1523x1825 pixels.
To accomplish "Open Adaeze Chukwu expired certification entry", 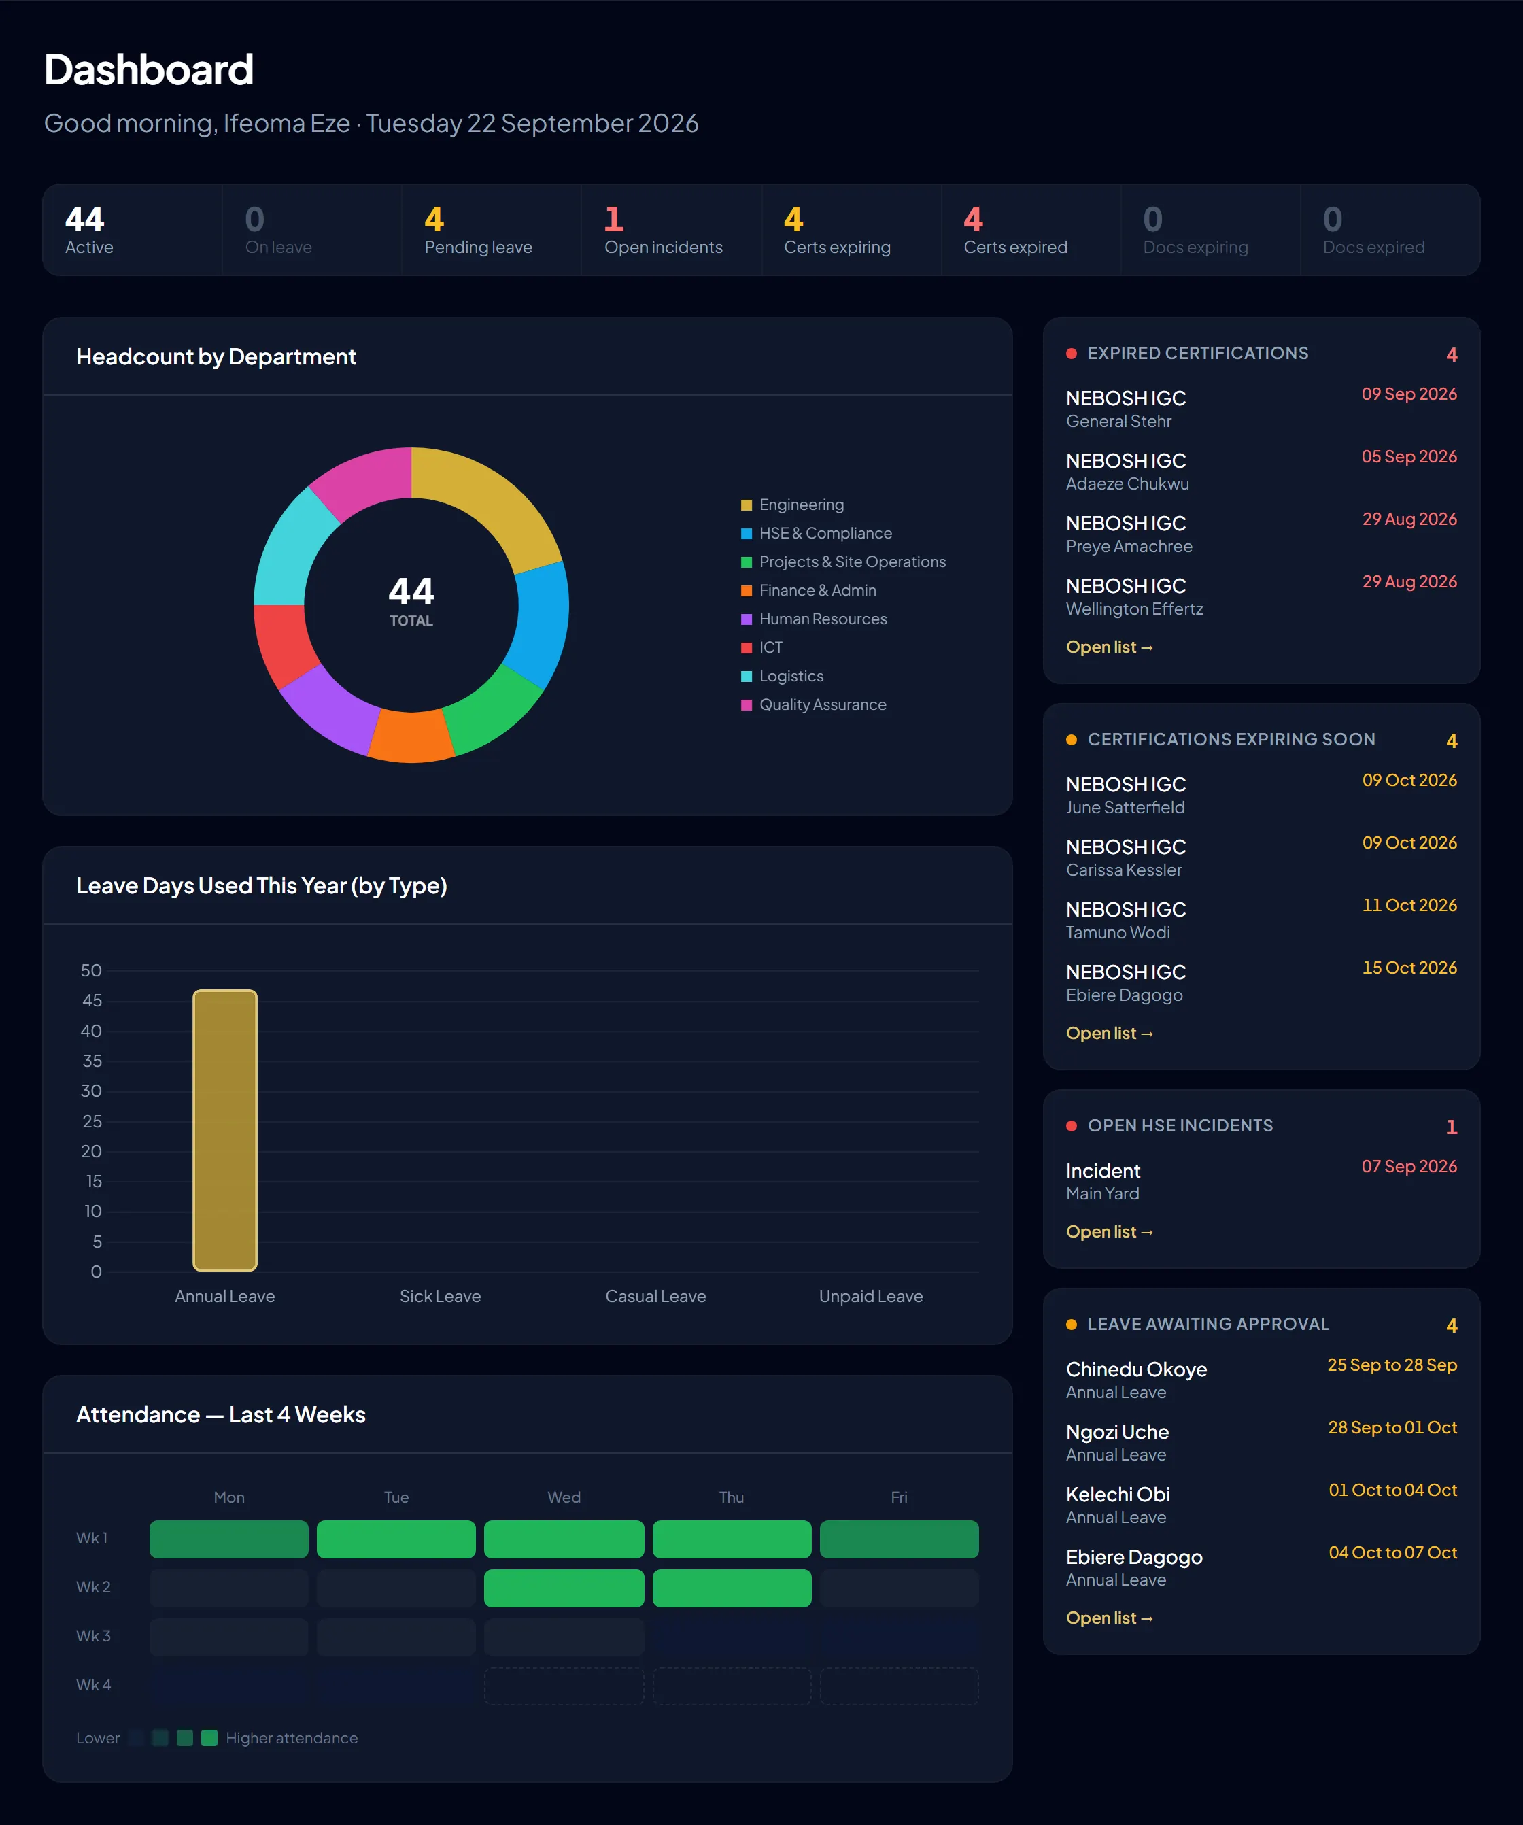I will pyautogui.click(x=1261, y=471).
